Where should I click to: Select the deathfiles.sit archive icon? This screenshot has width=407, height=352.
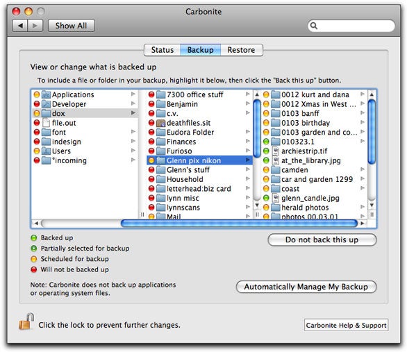(x=161, y=123)
